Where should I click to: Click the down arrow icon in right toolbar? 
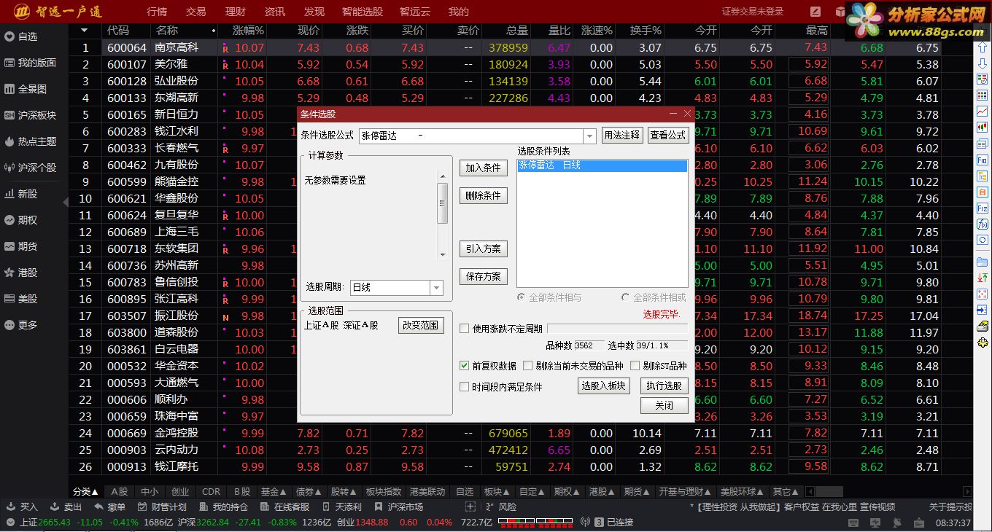click(983, 63)
